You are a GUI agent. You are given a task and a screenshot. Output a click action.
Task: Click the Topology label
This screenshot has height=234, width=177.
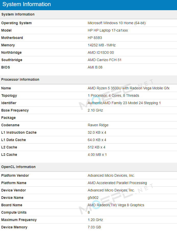(x=9, y=95)
